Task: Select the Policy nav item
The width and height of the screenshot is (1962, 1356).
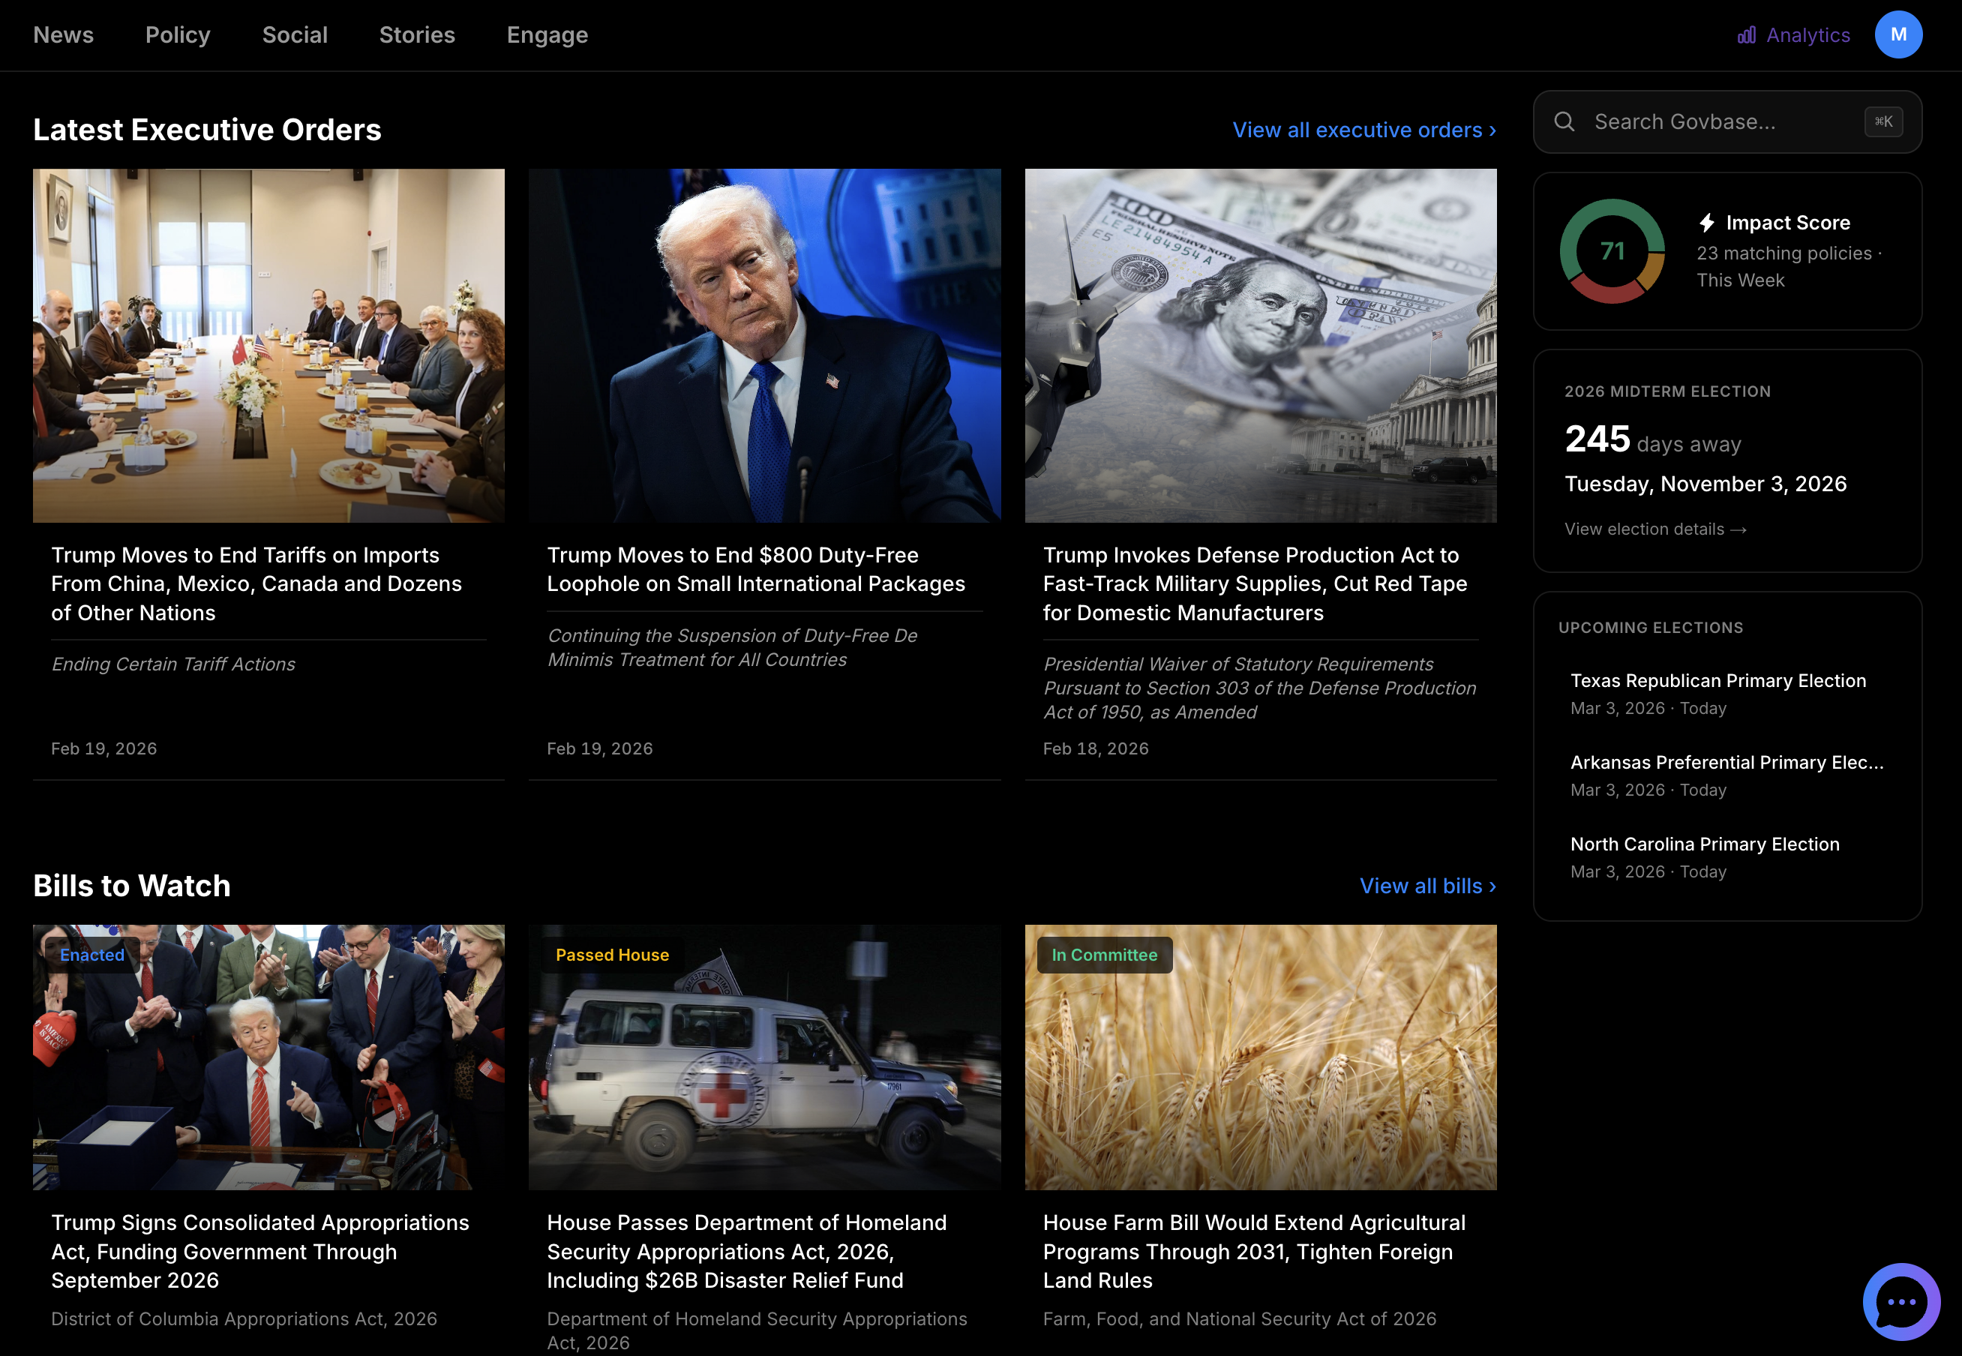Action: coord(178,34)
